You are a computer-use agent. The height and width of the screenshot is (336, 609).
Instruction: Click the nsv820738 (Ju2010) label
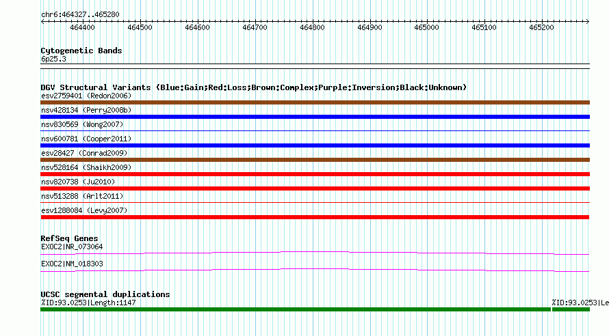[78, 182]
